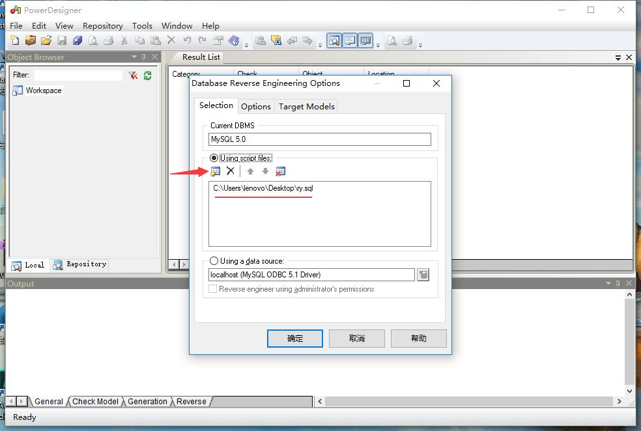The width and height of the screenshot is (641, 431).
Task: Click the 取消 cancel button
Action: click(357, 339)
